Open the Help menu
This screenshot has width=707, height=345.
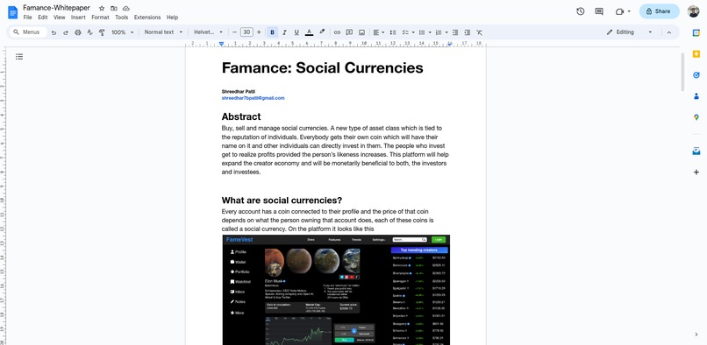click(x=172, y=18)
